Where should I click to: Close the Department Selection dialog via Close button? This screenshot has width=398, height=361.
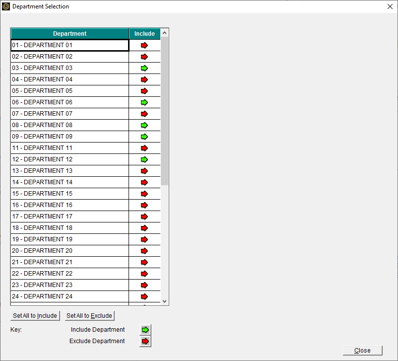tap(362, 351)
